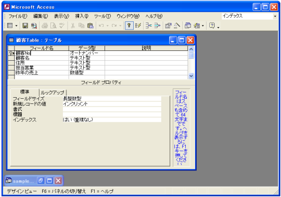
Task: Click the row selector beside 顧客名
Action: point(11,58)
